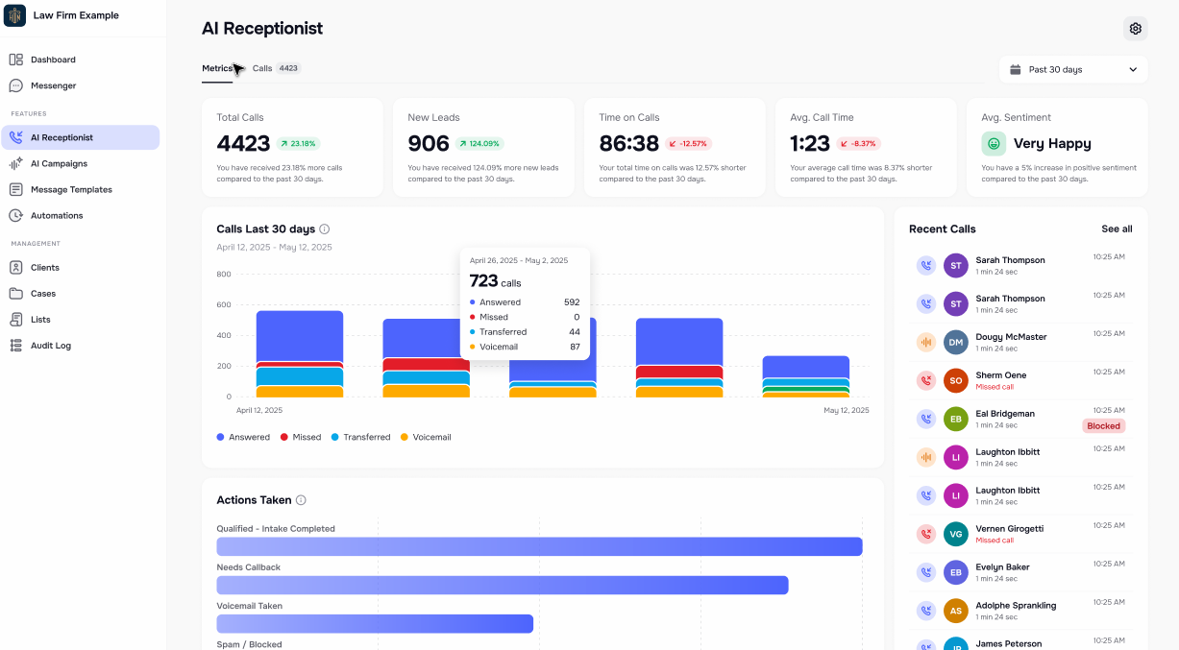1179x650 pixels.
Task: Click the Needs Callback progress bar
Action: tap(500, 585)
